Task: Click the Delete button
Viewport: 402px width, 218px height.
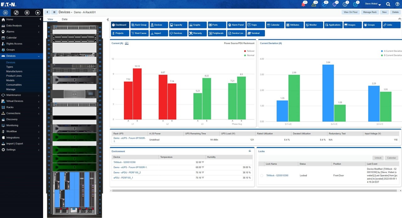Action: [395, 12]
